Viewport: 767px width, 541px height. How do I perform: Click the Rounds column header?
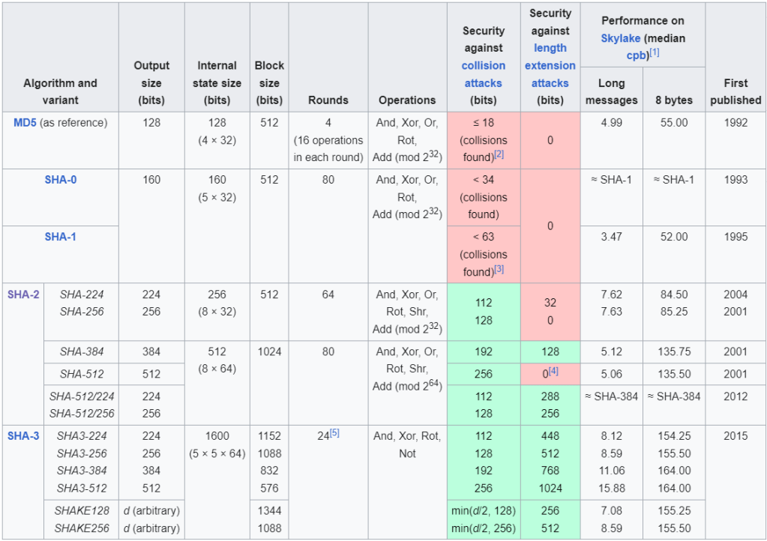(x=328, y=100)
